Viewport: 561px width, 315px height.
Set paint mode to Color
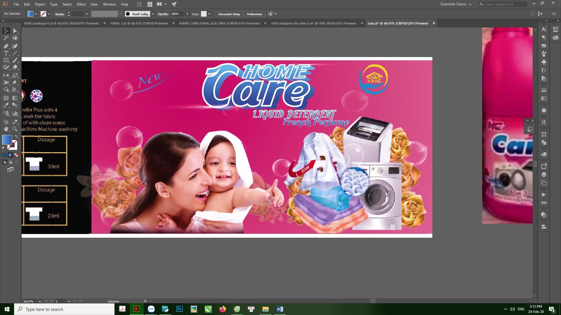pyautogui.click(x=4, y=155)
